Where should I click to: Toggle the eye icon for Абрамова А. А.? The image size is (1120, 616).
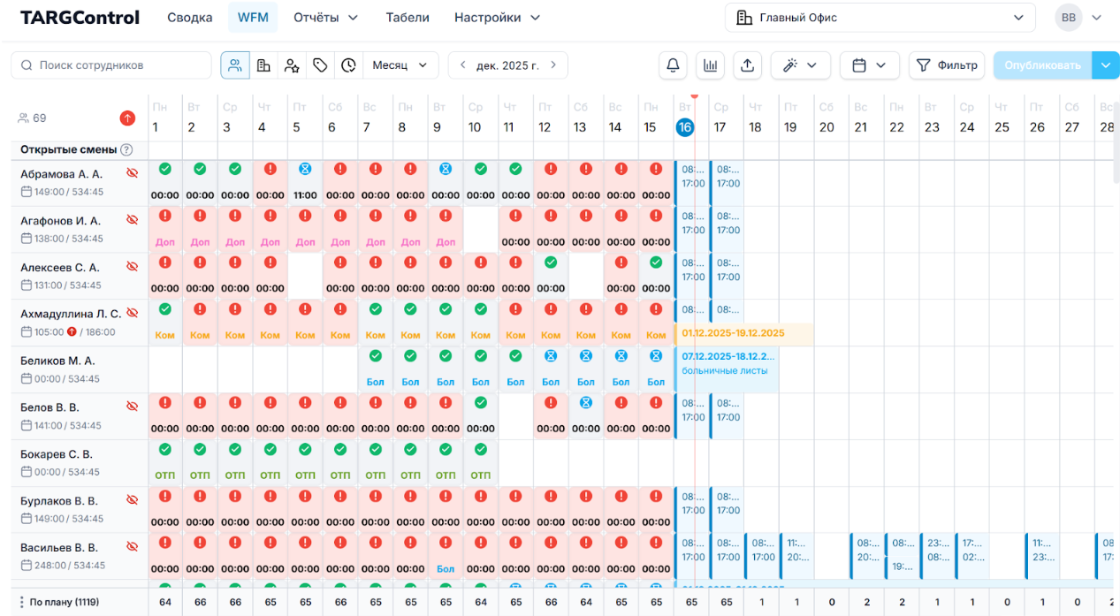point(133,174)
